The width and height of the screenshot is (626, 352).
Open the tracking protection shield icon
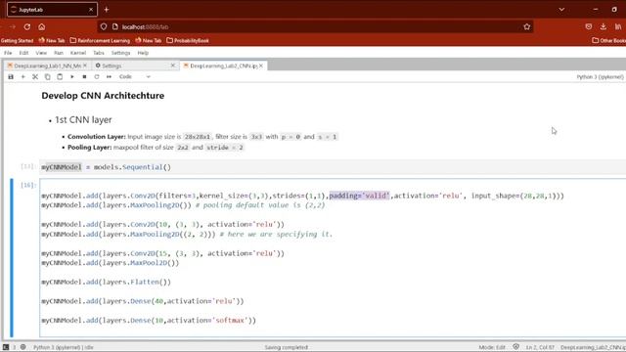pyautogui.click(x=104, y=26)
